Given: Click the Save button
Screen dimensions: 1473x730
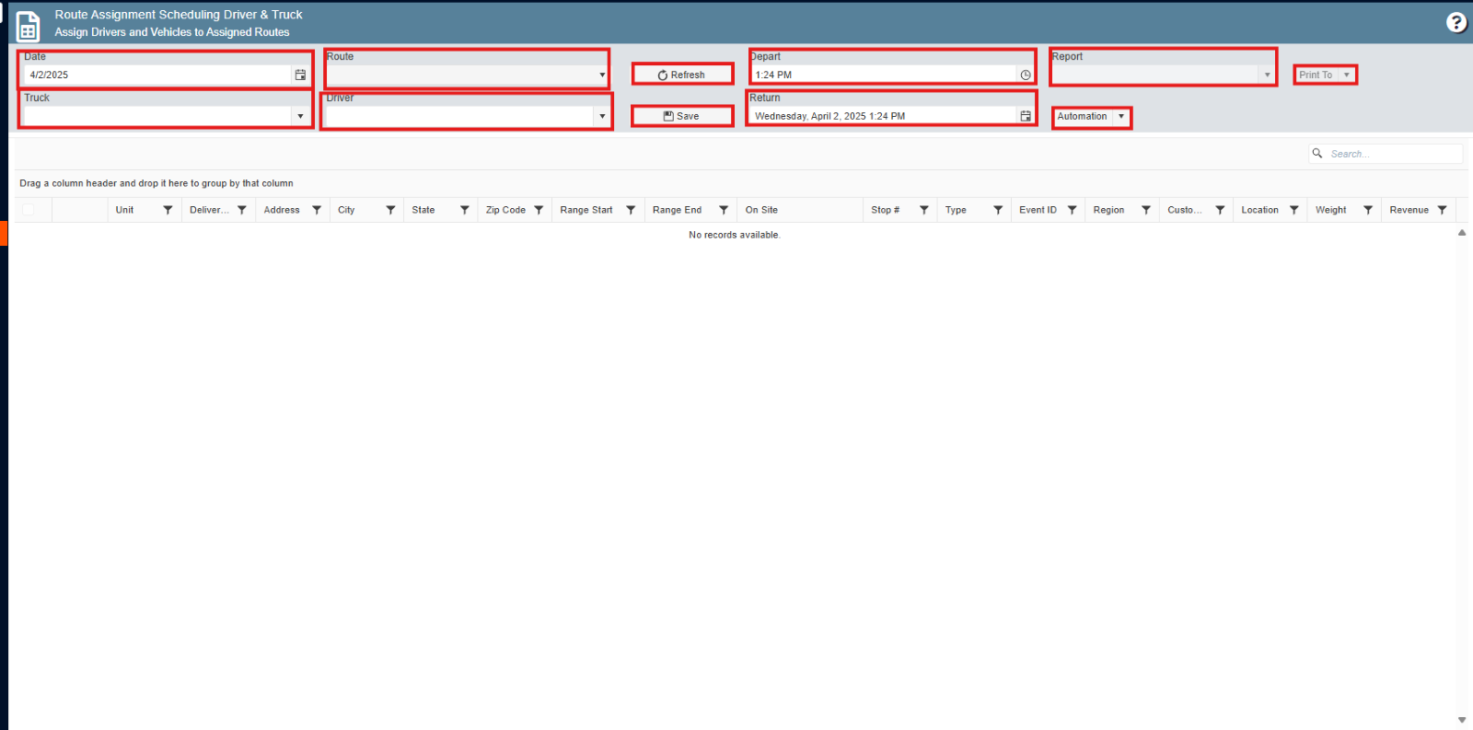Looking at the screenshot, I should (682, 116).
